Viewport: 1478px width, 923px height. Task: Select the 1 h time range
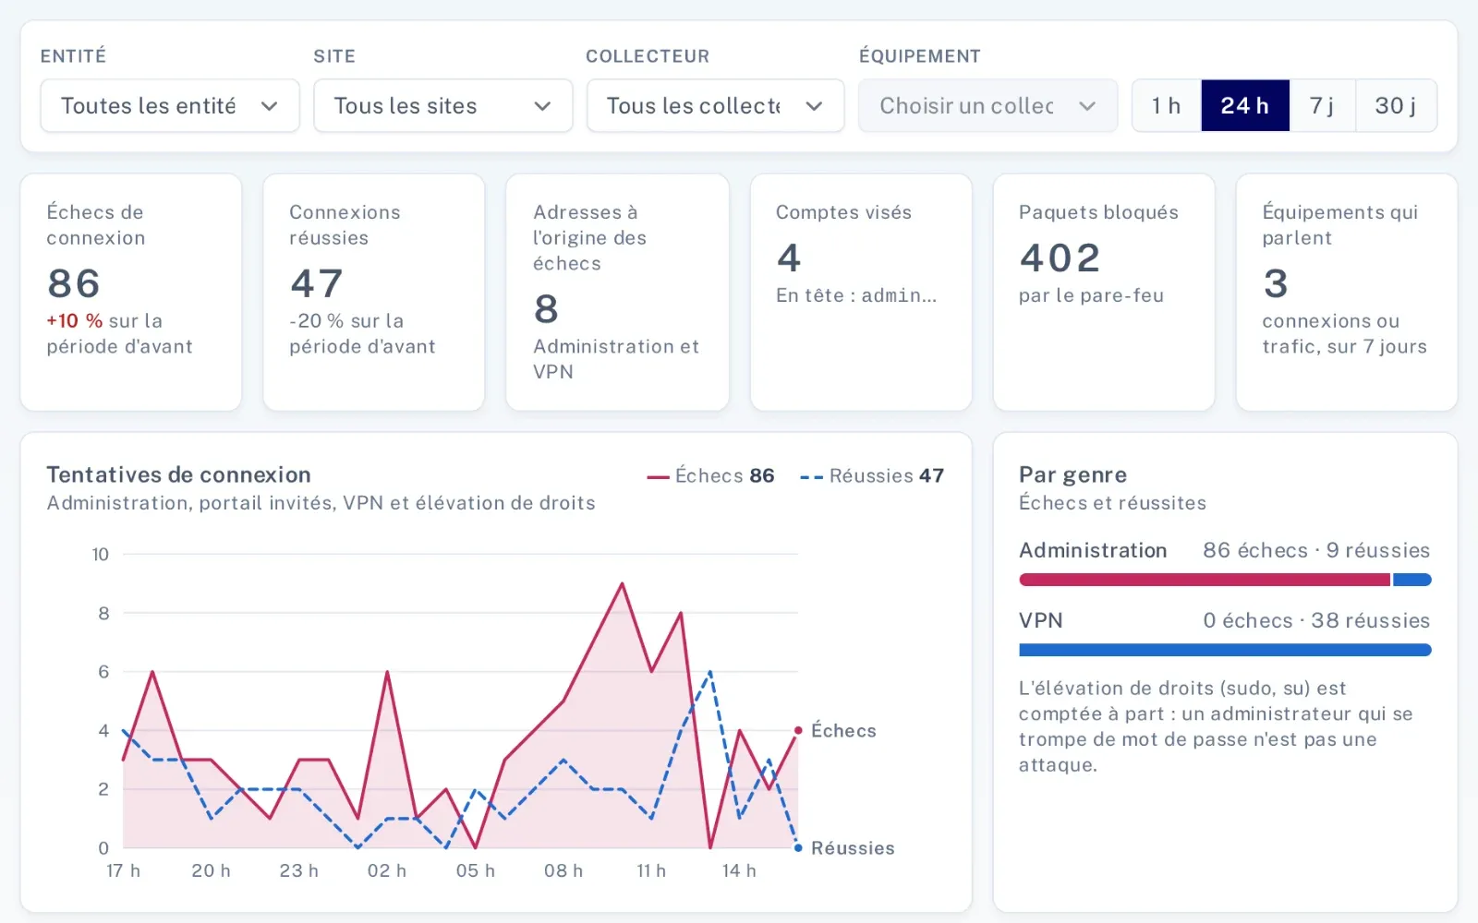pyautogui.click(x=1167, y=106)
